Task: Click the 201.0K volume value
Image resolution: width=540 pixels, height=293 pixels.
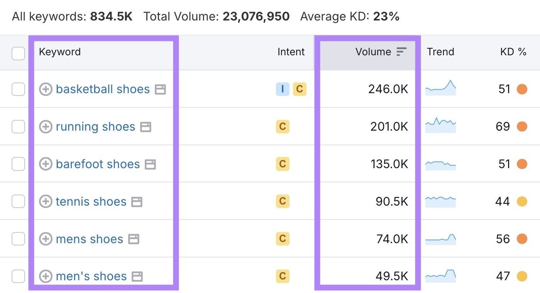Action: tap(389, 127)
